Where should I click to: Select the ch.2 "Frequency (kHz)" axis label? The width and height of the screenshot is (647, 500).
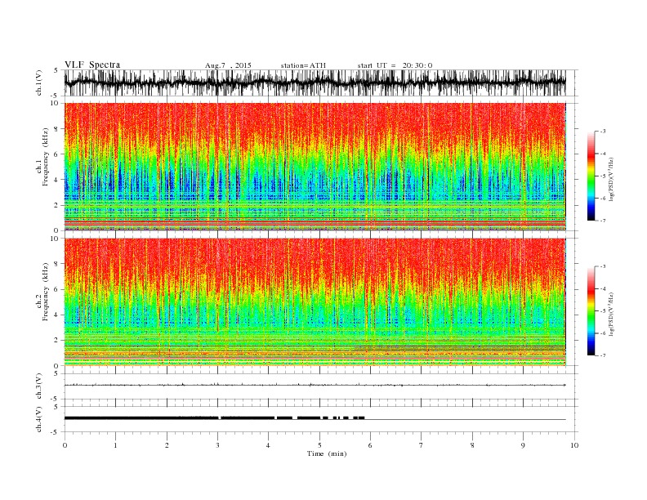click(x=46, y=292)
